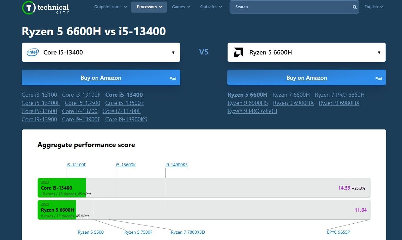The width and height of the screenshot is (402, 240).
Task: Open the Statistics menu
Action: (x=211, y=7)
